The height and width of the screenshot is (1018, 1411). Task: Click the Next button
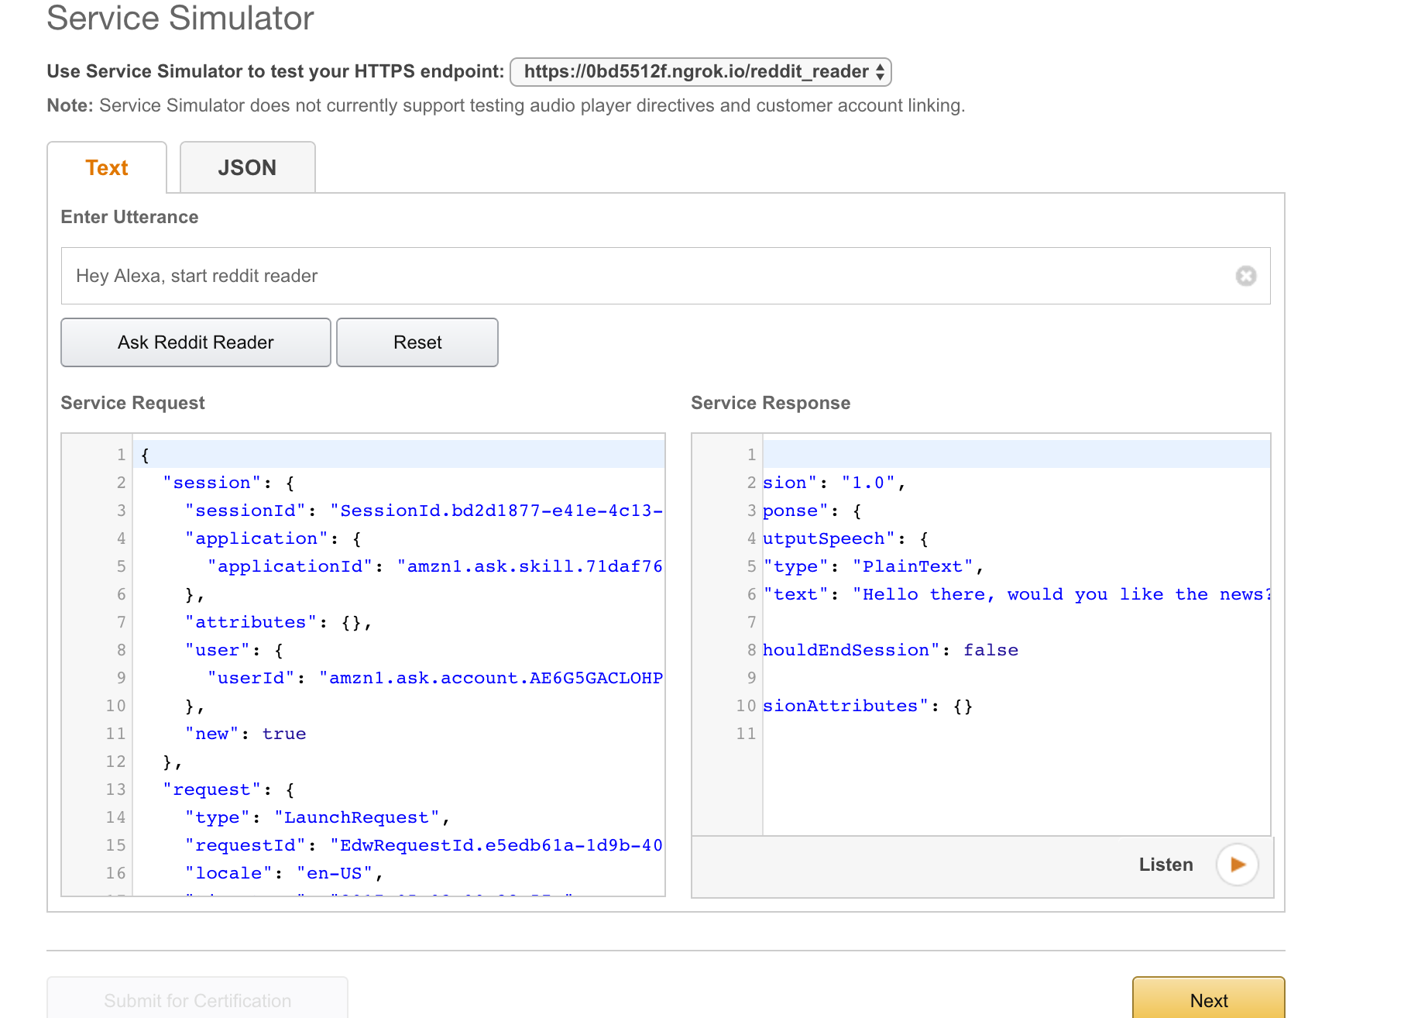pyautogui.click(x=1208, y=999)
